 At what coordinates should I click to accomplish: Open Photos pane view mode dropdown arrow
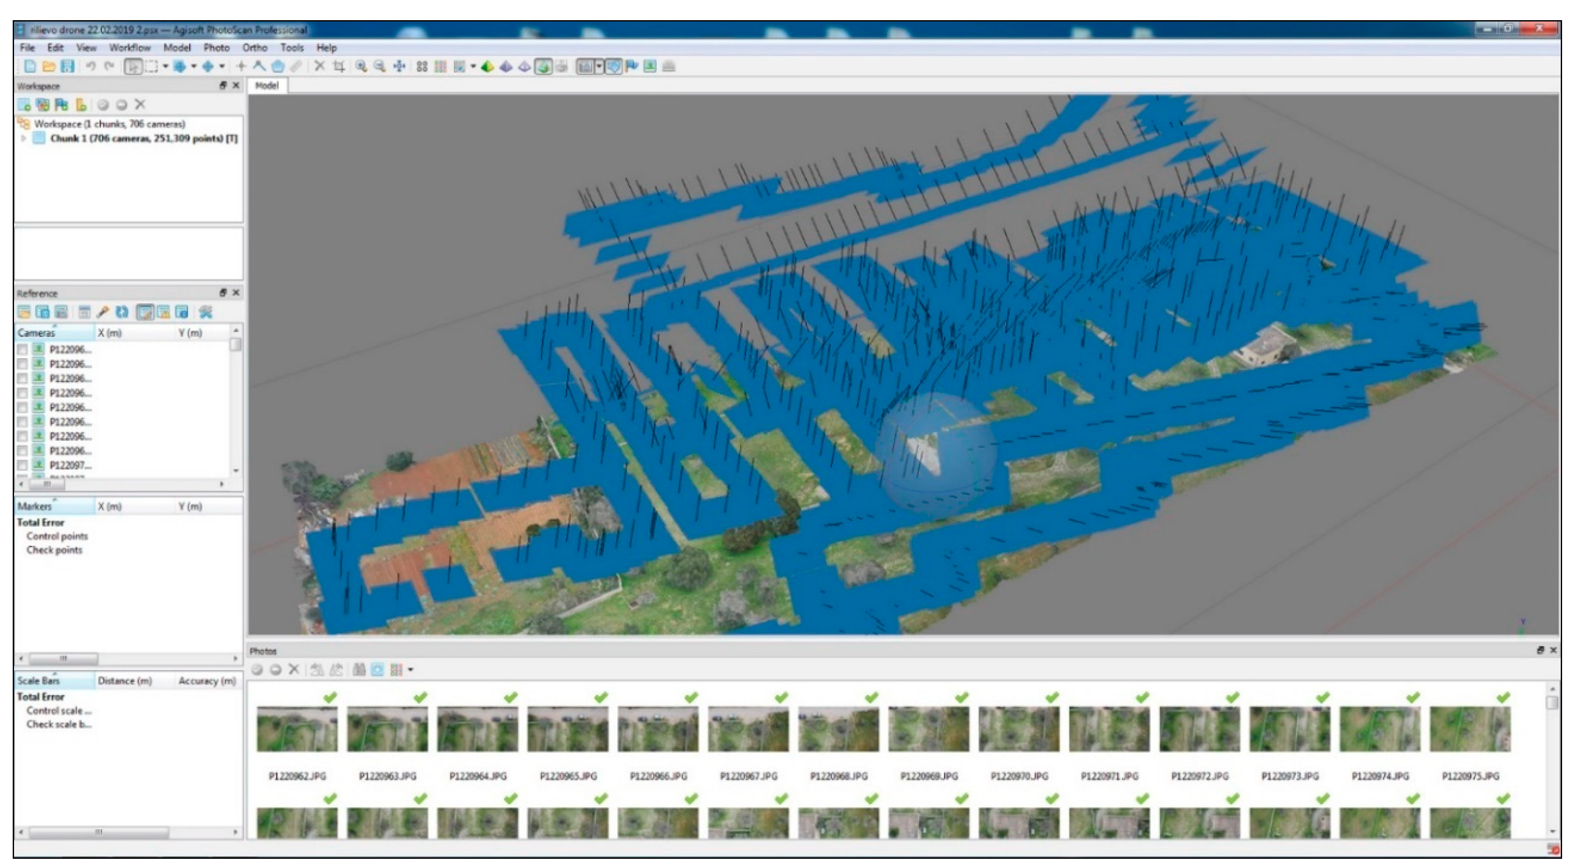pyautogui.click(x=411, y=670)
